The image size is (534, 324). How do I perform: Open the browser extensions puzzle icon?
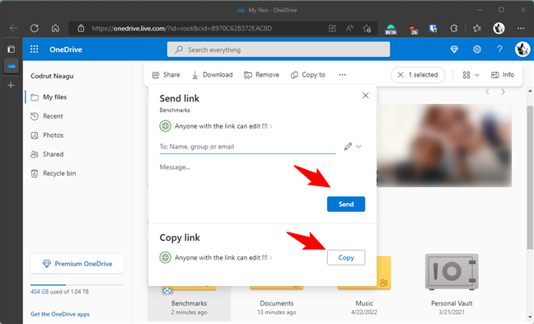click(453, 28)
